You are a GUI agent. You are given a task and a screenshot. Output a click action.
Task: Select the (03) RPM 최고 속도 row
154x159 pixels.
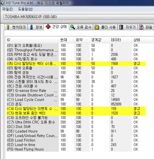[x=76, y=54]
